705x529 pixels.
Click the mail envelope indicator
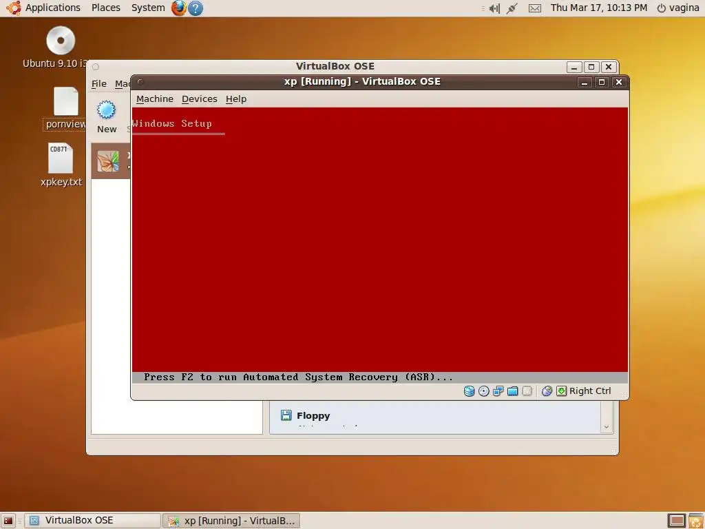(x=534, y=8)
